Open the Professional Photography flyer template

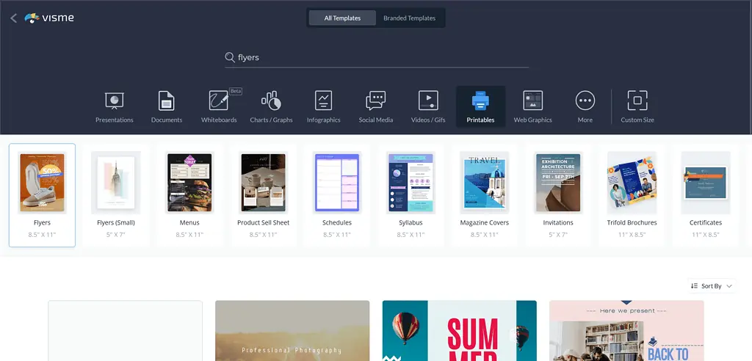(292, 330)
